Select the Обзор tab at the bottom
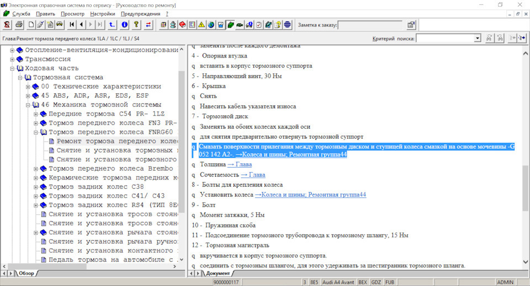The width and height of the screenshot is (530, 286). (26, 273)
